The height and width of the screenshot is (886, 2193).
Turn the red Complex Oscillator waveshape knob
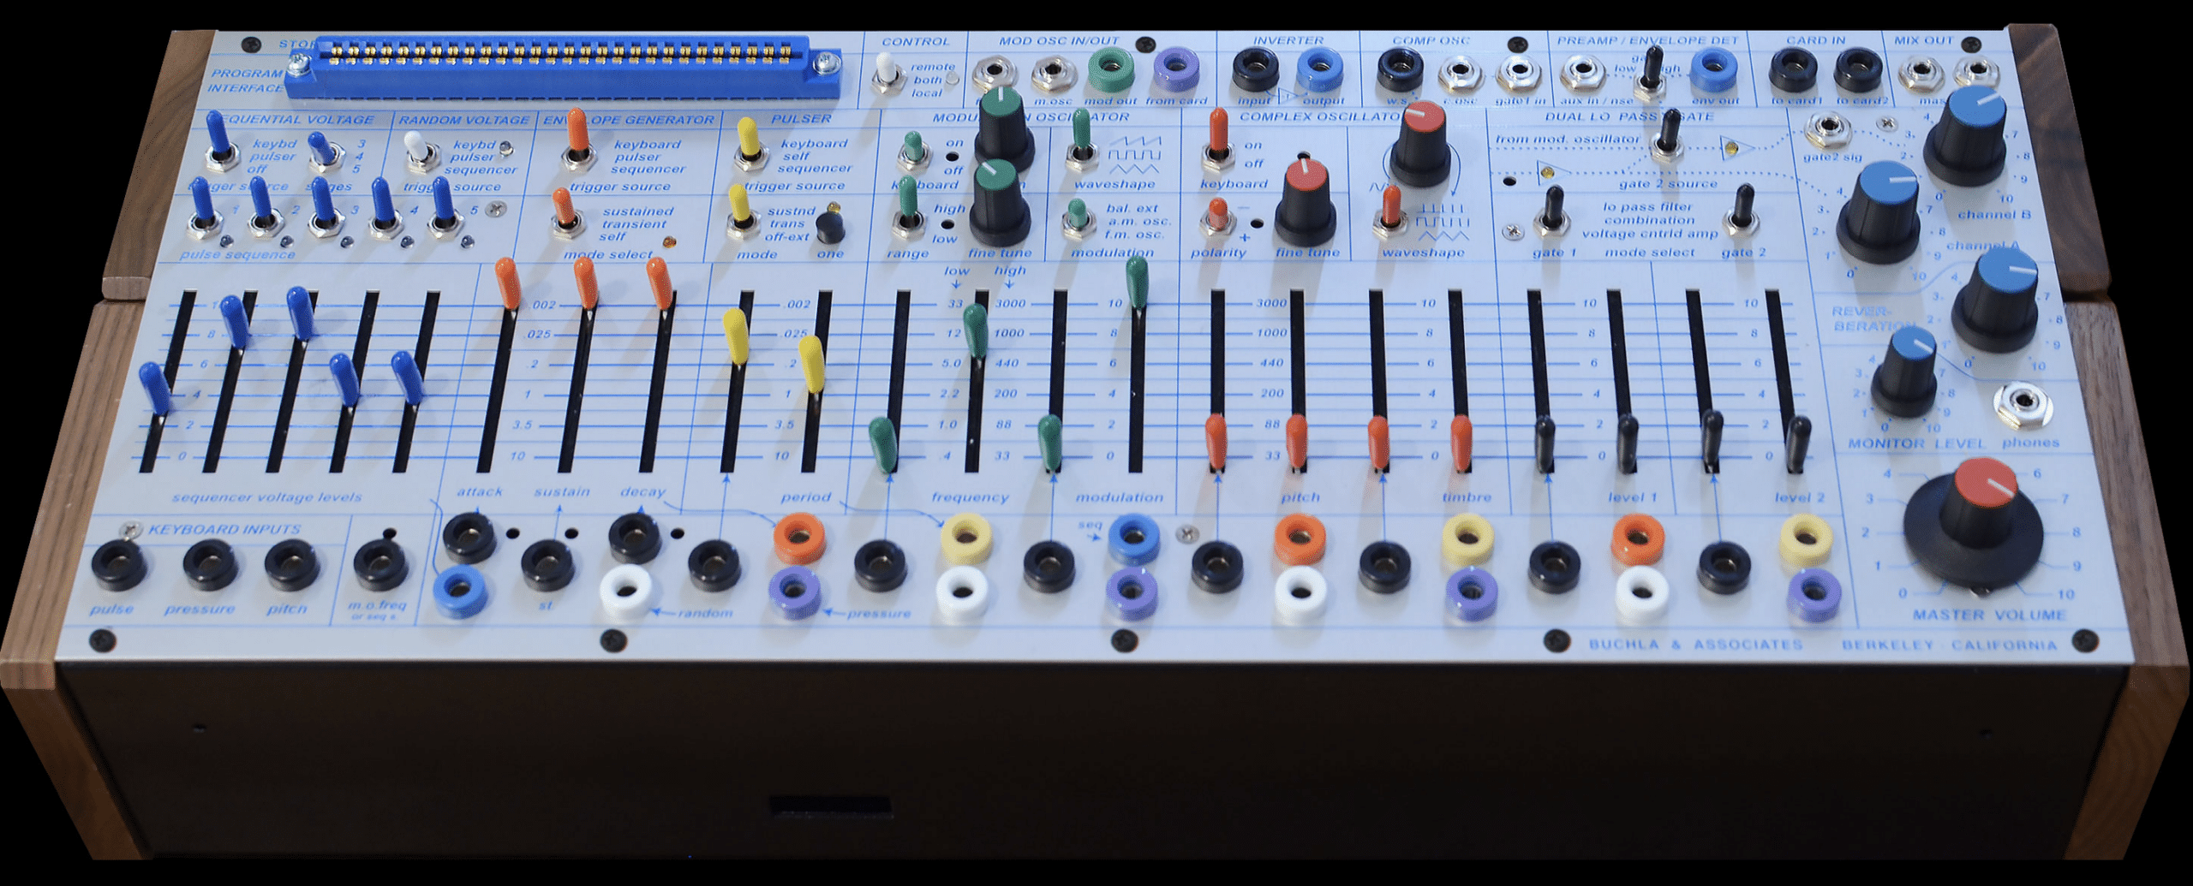pyautogui.click(x=1420, y=144)
